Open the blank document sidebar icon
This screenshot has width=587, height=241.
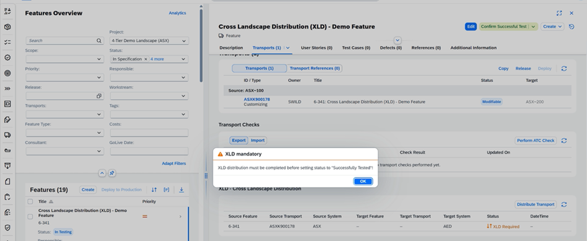[7, 182]
